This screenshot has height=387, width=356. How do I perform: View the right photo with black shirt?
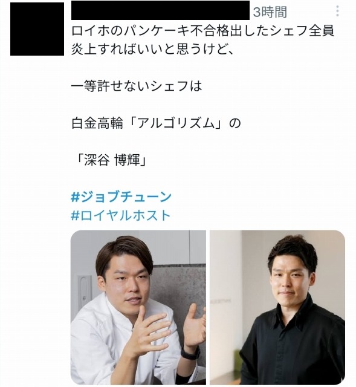[277, 307]
